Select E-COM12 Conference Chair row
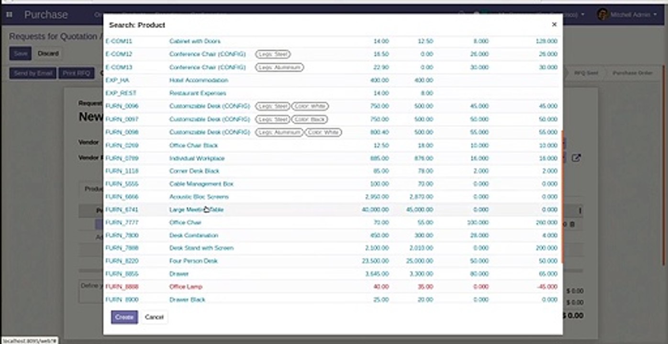This screenshot has height=344, width=668. coord(333,54)
